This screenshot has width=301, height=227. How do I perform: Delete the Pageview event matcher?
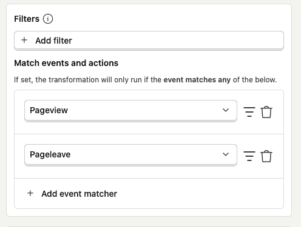tap(266, 112)
